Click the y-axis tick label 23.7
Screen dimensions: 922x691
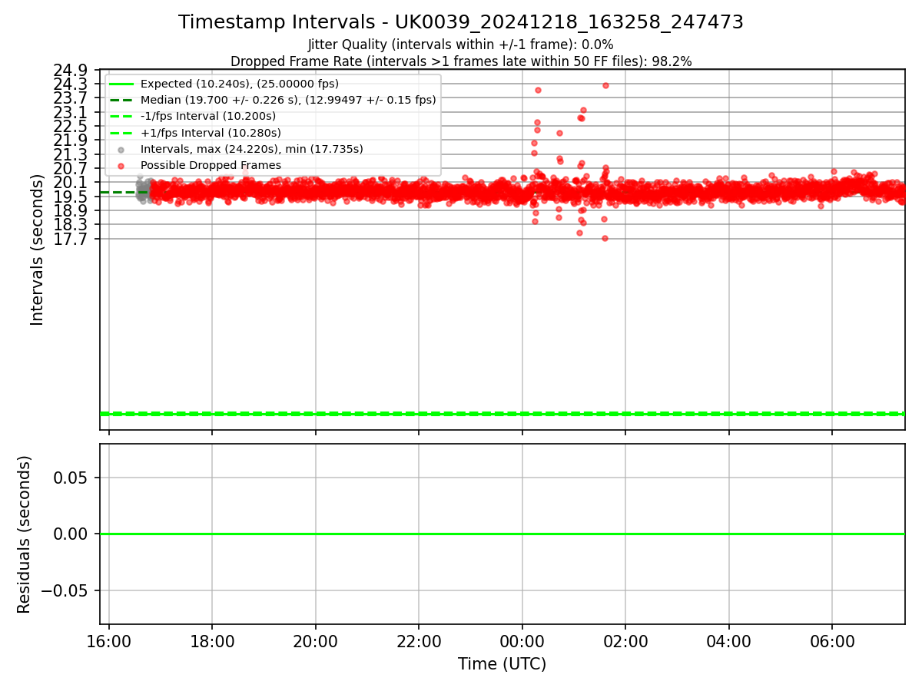coord(71,98)
